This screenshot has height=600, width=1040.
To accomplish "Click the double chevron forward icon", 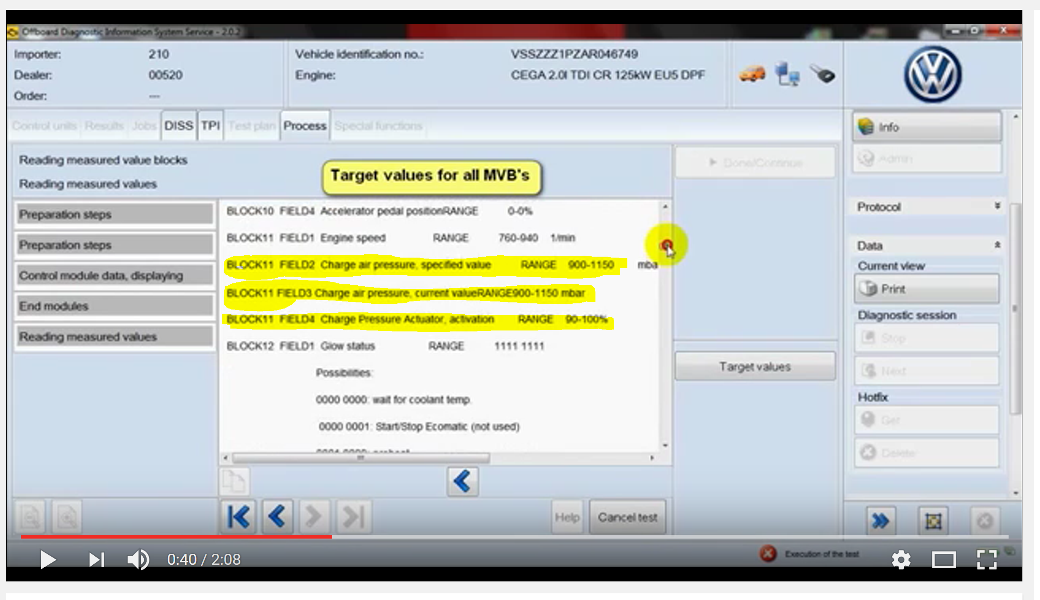I will click(881, 521).
